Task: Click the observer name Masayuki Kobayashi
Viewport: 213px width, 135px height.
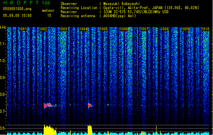Action: pos(122,4)
